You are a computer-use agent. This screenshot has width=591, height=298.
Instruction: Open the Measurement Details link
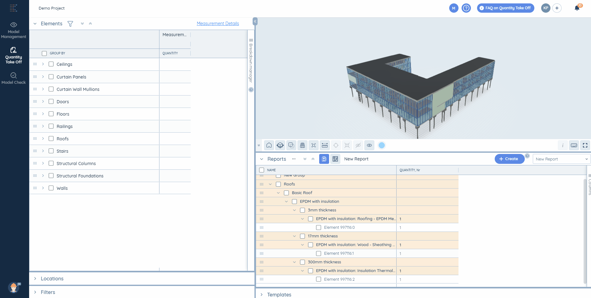[218, 23]
